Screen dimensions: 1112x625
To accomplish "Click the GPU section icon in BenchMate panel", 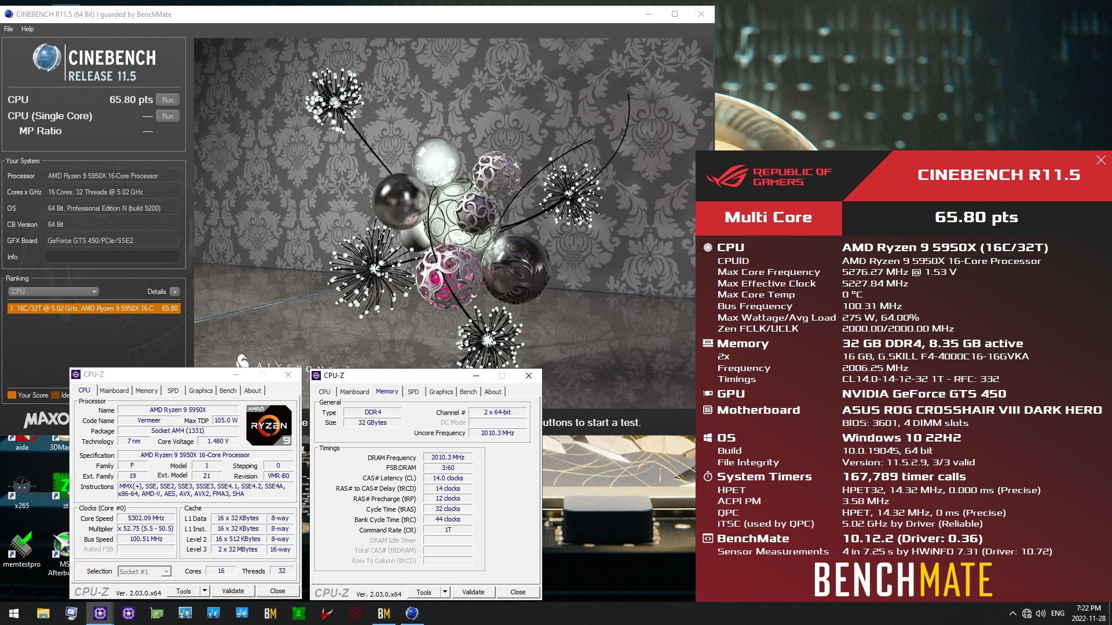I will 708,394.
